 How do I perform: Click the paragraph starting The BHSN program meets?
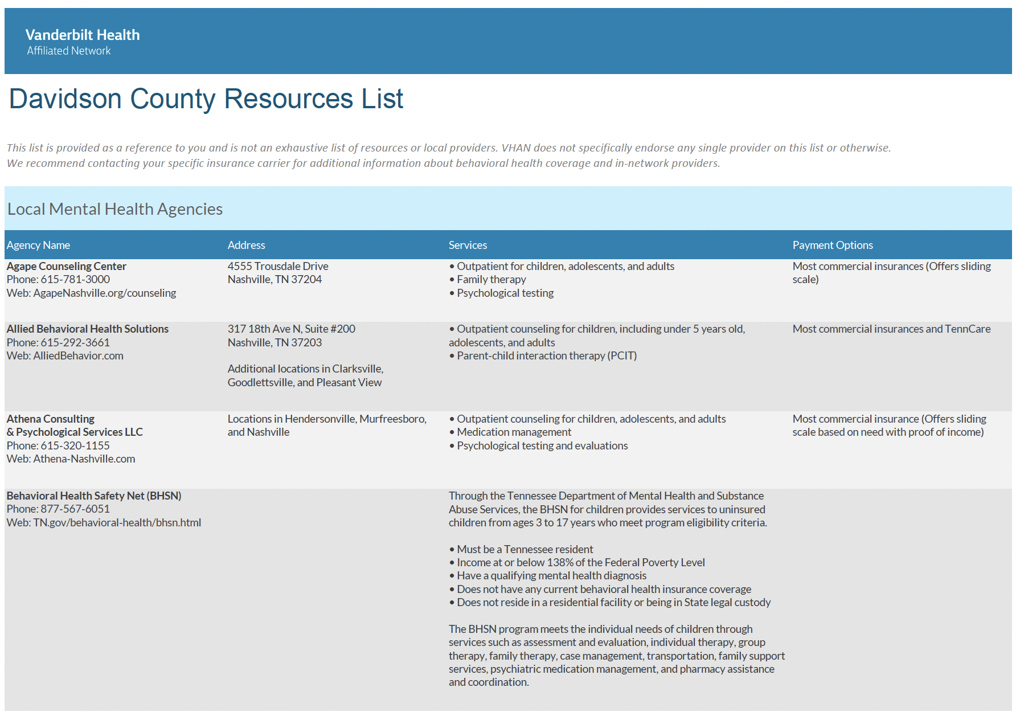[x=617, y=656]
